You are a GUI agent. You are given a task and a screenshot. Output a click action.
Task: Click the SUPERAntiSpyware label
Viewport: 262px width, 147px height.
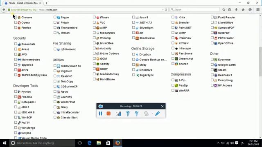(x=34, y=75)
